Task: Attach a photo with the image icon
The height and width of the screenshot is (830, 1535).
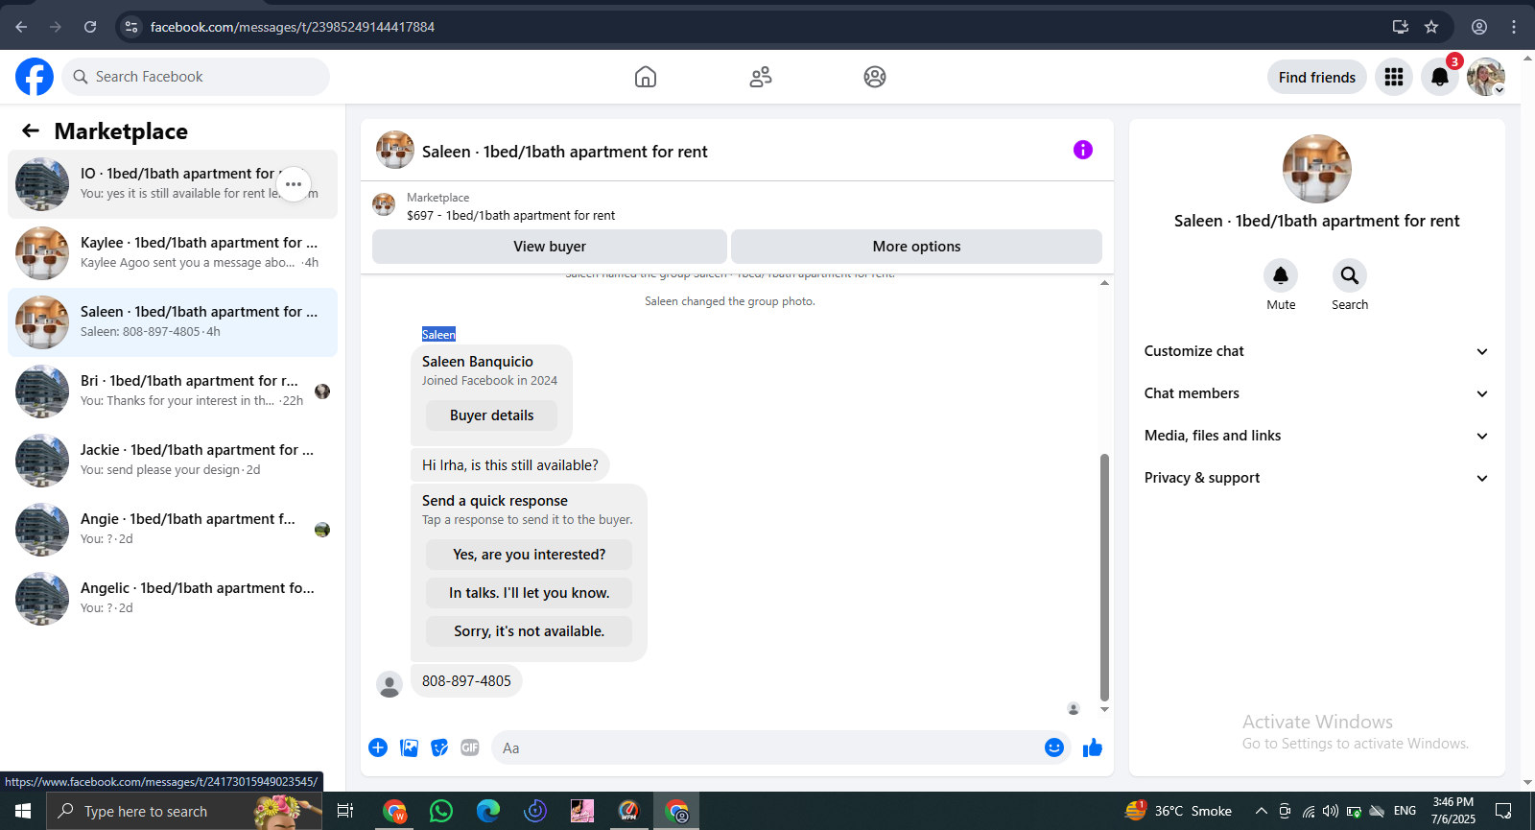Action: (409, 747)
